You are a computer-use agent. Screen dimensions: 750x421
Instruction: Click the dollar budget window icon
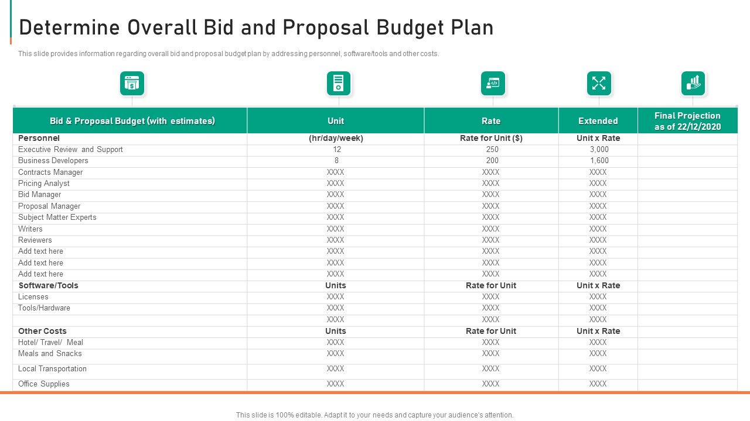(132, 84)
